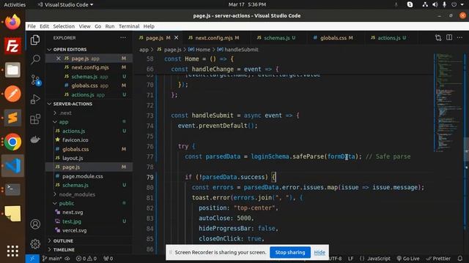Image resolution: width=469 pixels, height=263 pixels.
Task: Open the Edit menu
Action: (44, 26)
